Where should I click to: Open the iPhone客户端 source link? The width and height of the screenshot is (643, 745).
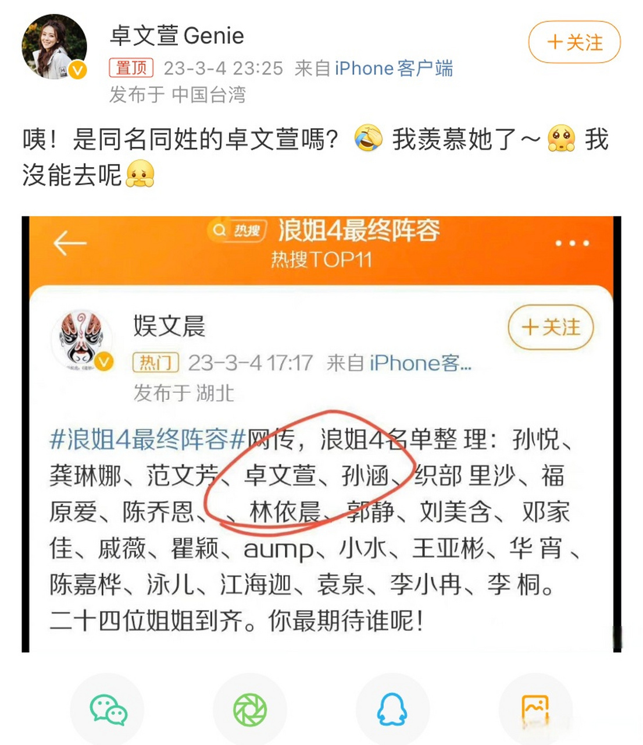[x=394, y=68]
